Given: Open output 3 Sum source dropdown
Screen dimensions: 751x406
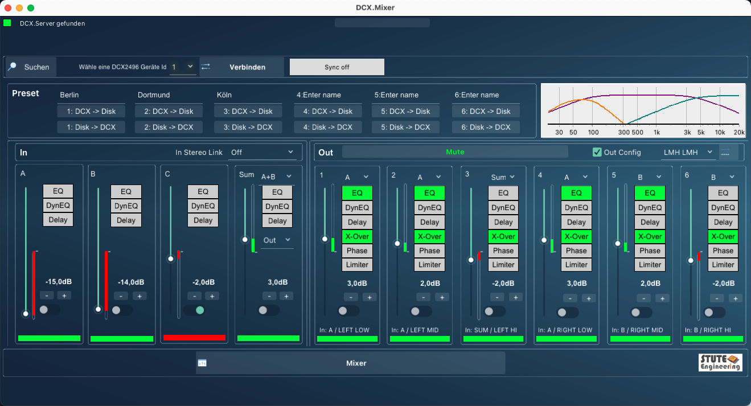Looking at the screenshot, I should coord(503,177).
